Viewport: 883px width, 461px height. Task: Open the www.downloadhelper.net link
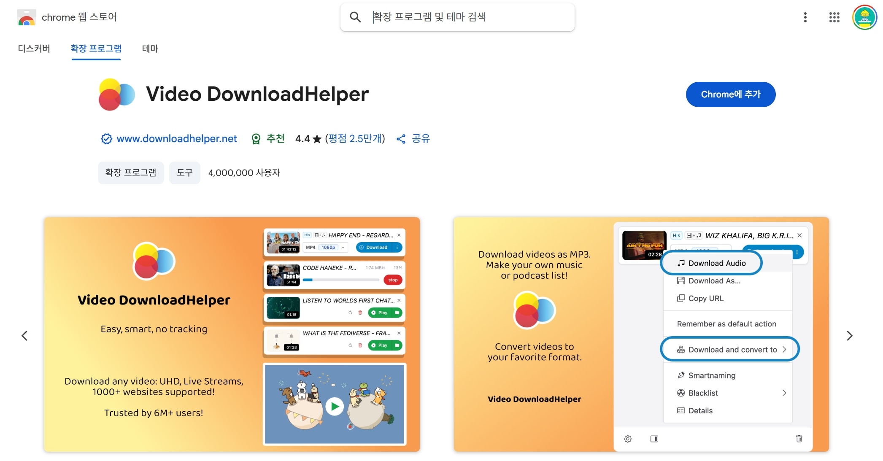tap(177, 139)
